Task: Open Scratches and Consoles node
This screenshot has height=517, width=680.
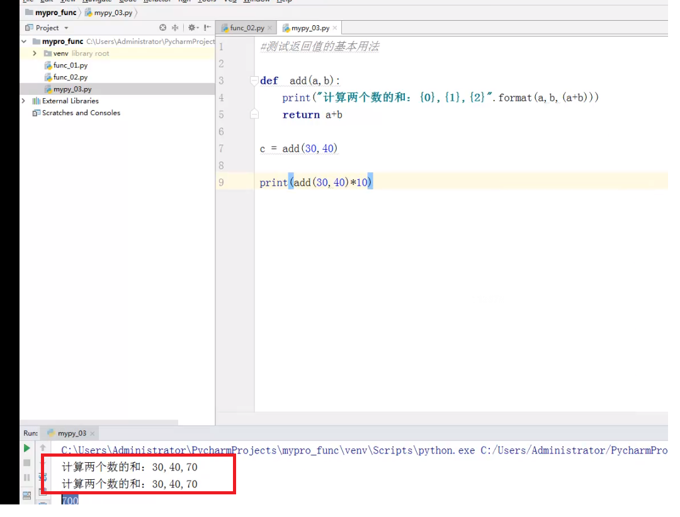Action: point(81,113)
